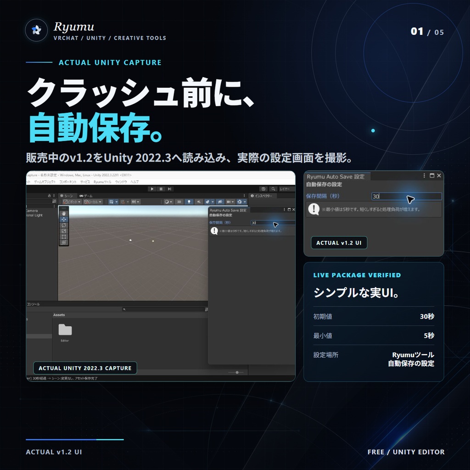Toggle scene effects (skybox/fog) button
The height and width of the screenshot is (470, 470).
207,202
